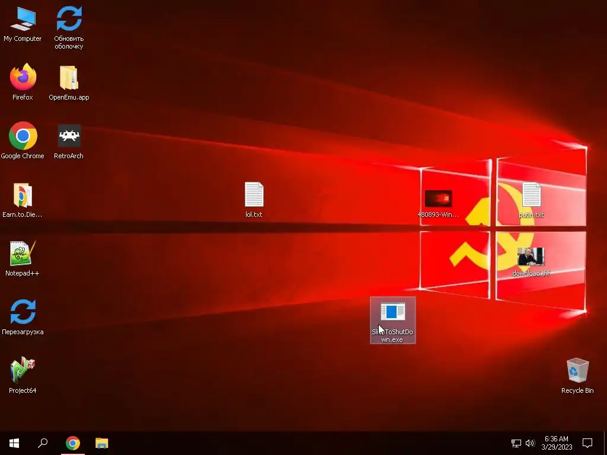Click the Show desktop strip
The height and width of the screenshot is (455, 607).
tap(605, 443)
